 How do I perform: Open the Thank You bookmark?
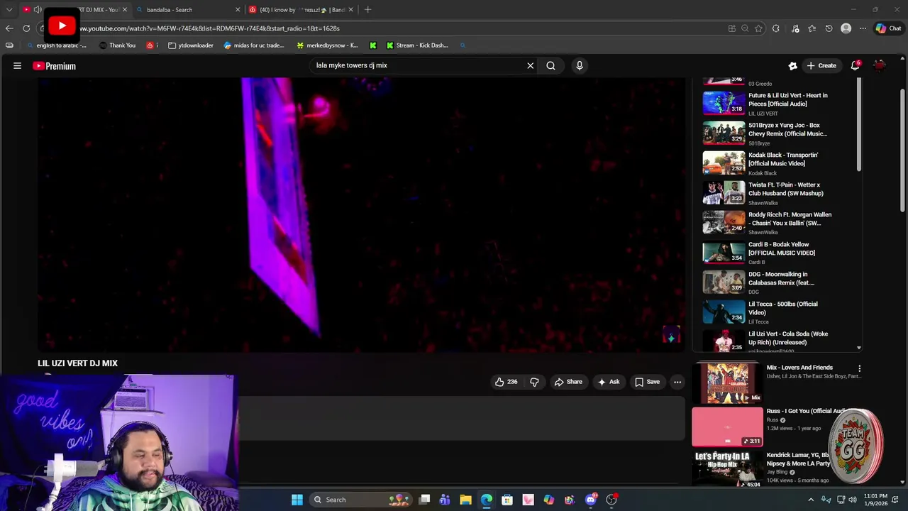click(117, 45)
